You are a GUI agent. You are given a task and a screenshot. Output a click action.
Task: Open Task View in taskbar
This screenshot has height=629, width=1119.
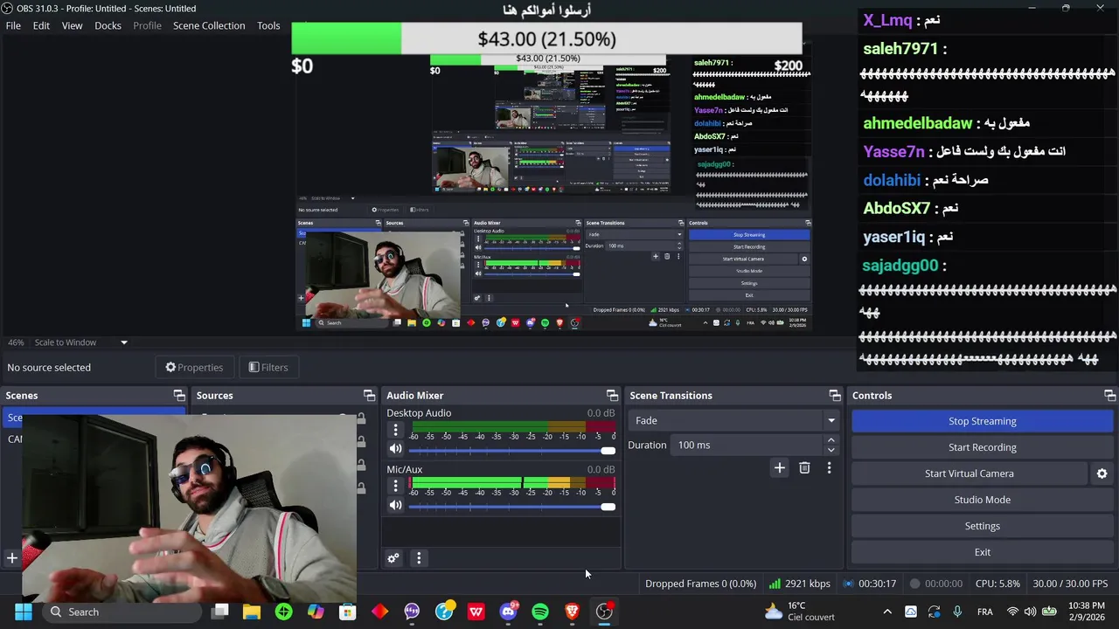point(220,612)
